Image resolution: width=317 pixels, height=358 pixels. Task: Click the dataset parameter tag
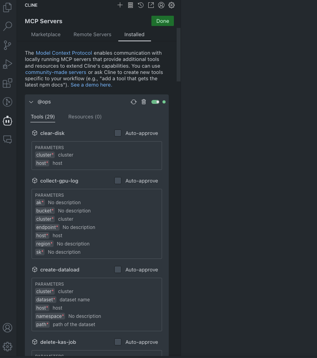click(46, 299)
